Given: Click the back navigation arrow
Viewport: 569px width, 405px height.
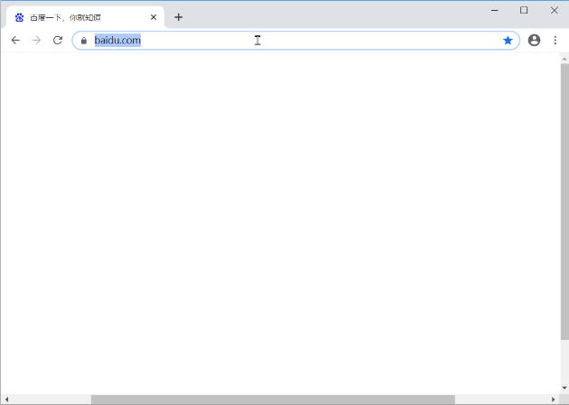Looking at the screenshot, I should click(15, 40).
